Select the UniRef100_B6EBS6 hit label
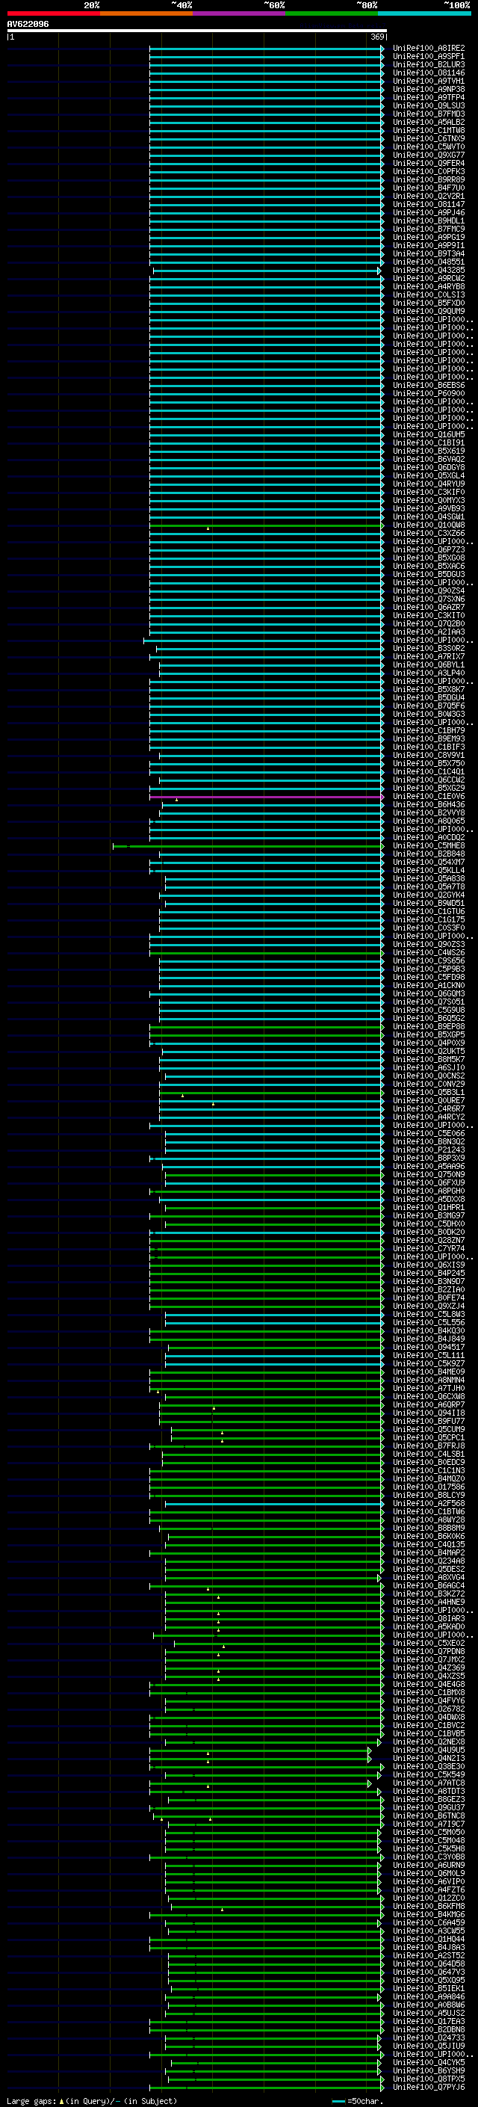478x2107 pixels. [429, 385]
